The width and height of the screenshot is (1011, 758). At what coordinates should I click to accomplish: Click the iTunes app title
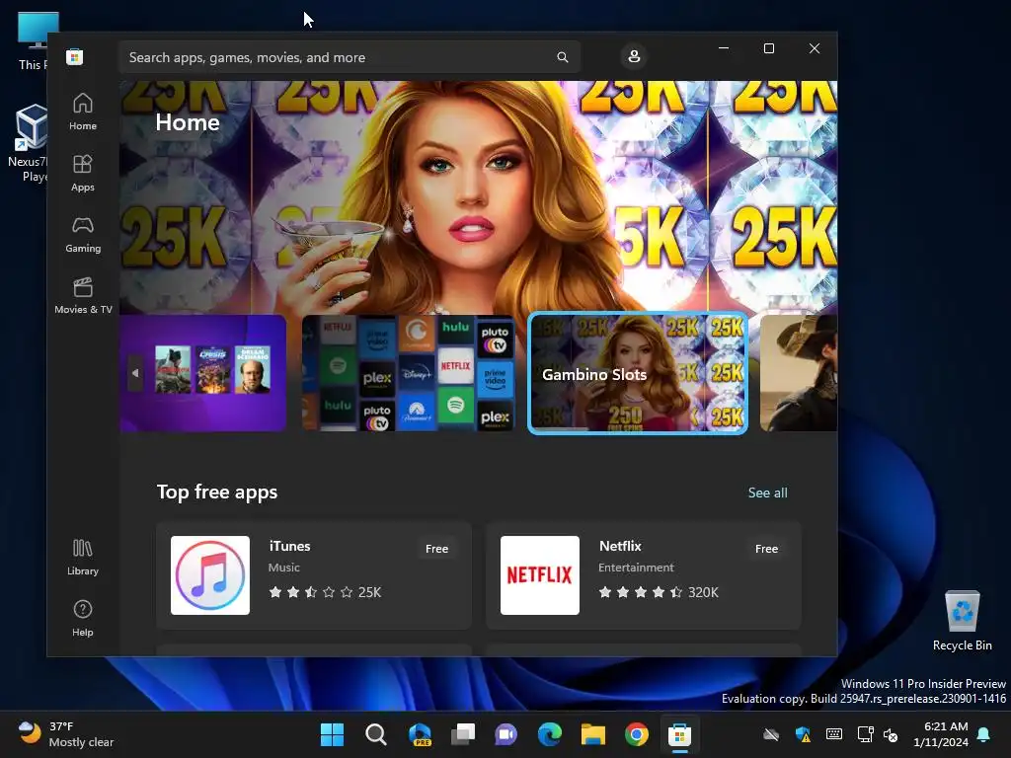point(289,546)
